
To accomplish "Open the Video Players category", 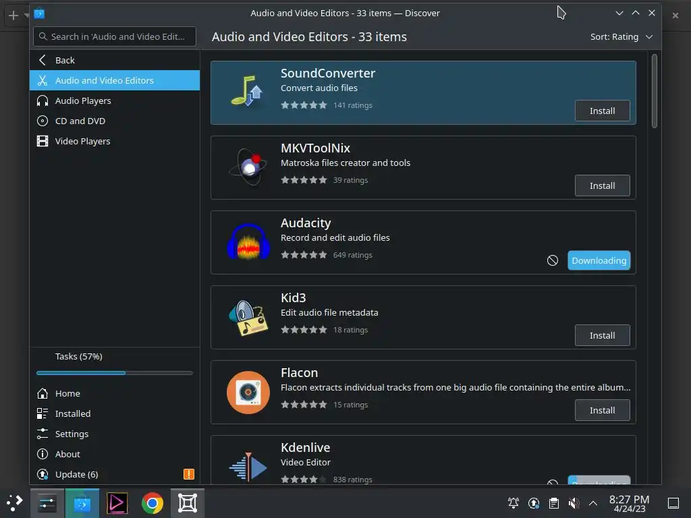I will [115, 141].
